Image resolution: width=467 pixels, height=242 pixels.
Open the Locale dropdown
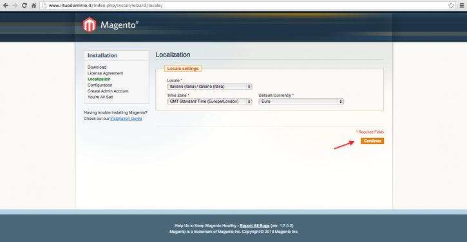click(210, 87)
